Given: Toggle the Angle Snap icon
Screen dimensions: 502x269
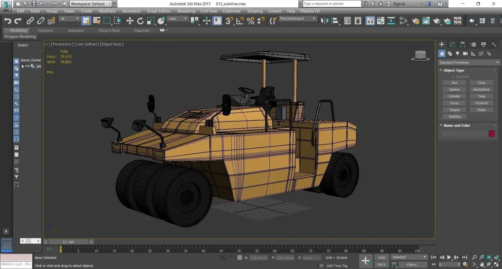Looking at the screenshot, I should tap(240, 20).
